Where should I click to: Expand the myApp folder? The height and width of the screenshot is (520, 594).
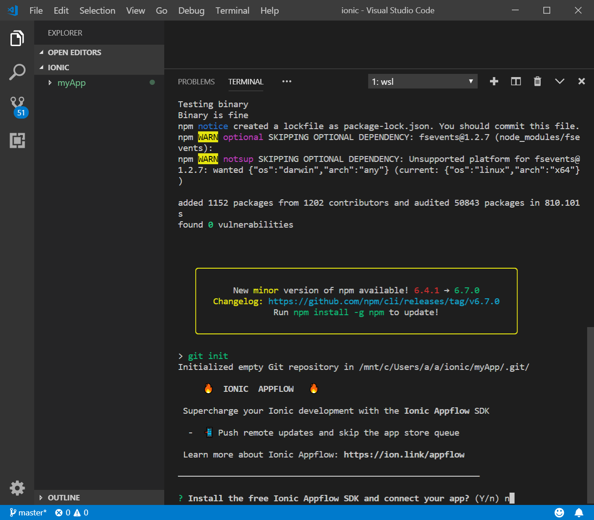click(71, 83)
